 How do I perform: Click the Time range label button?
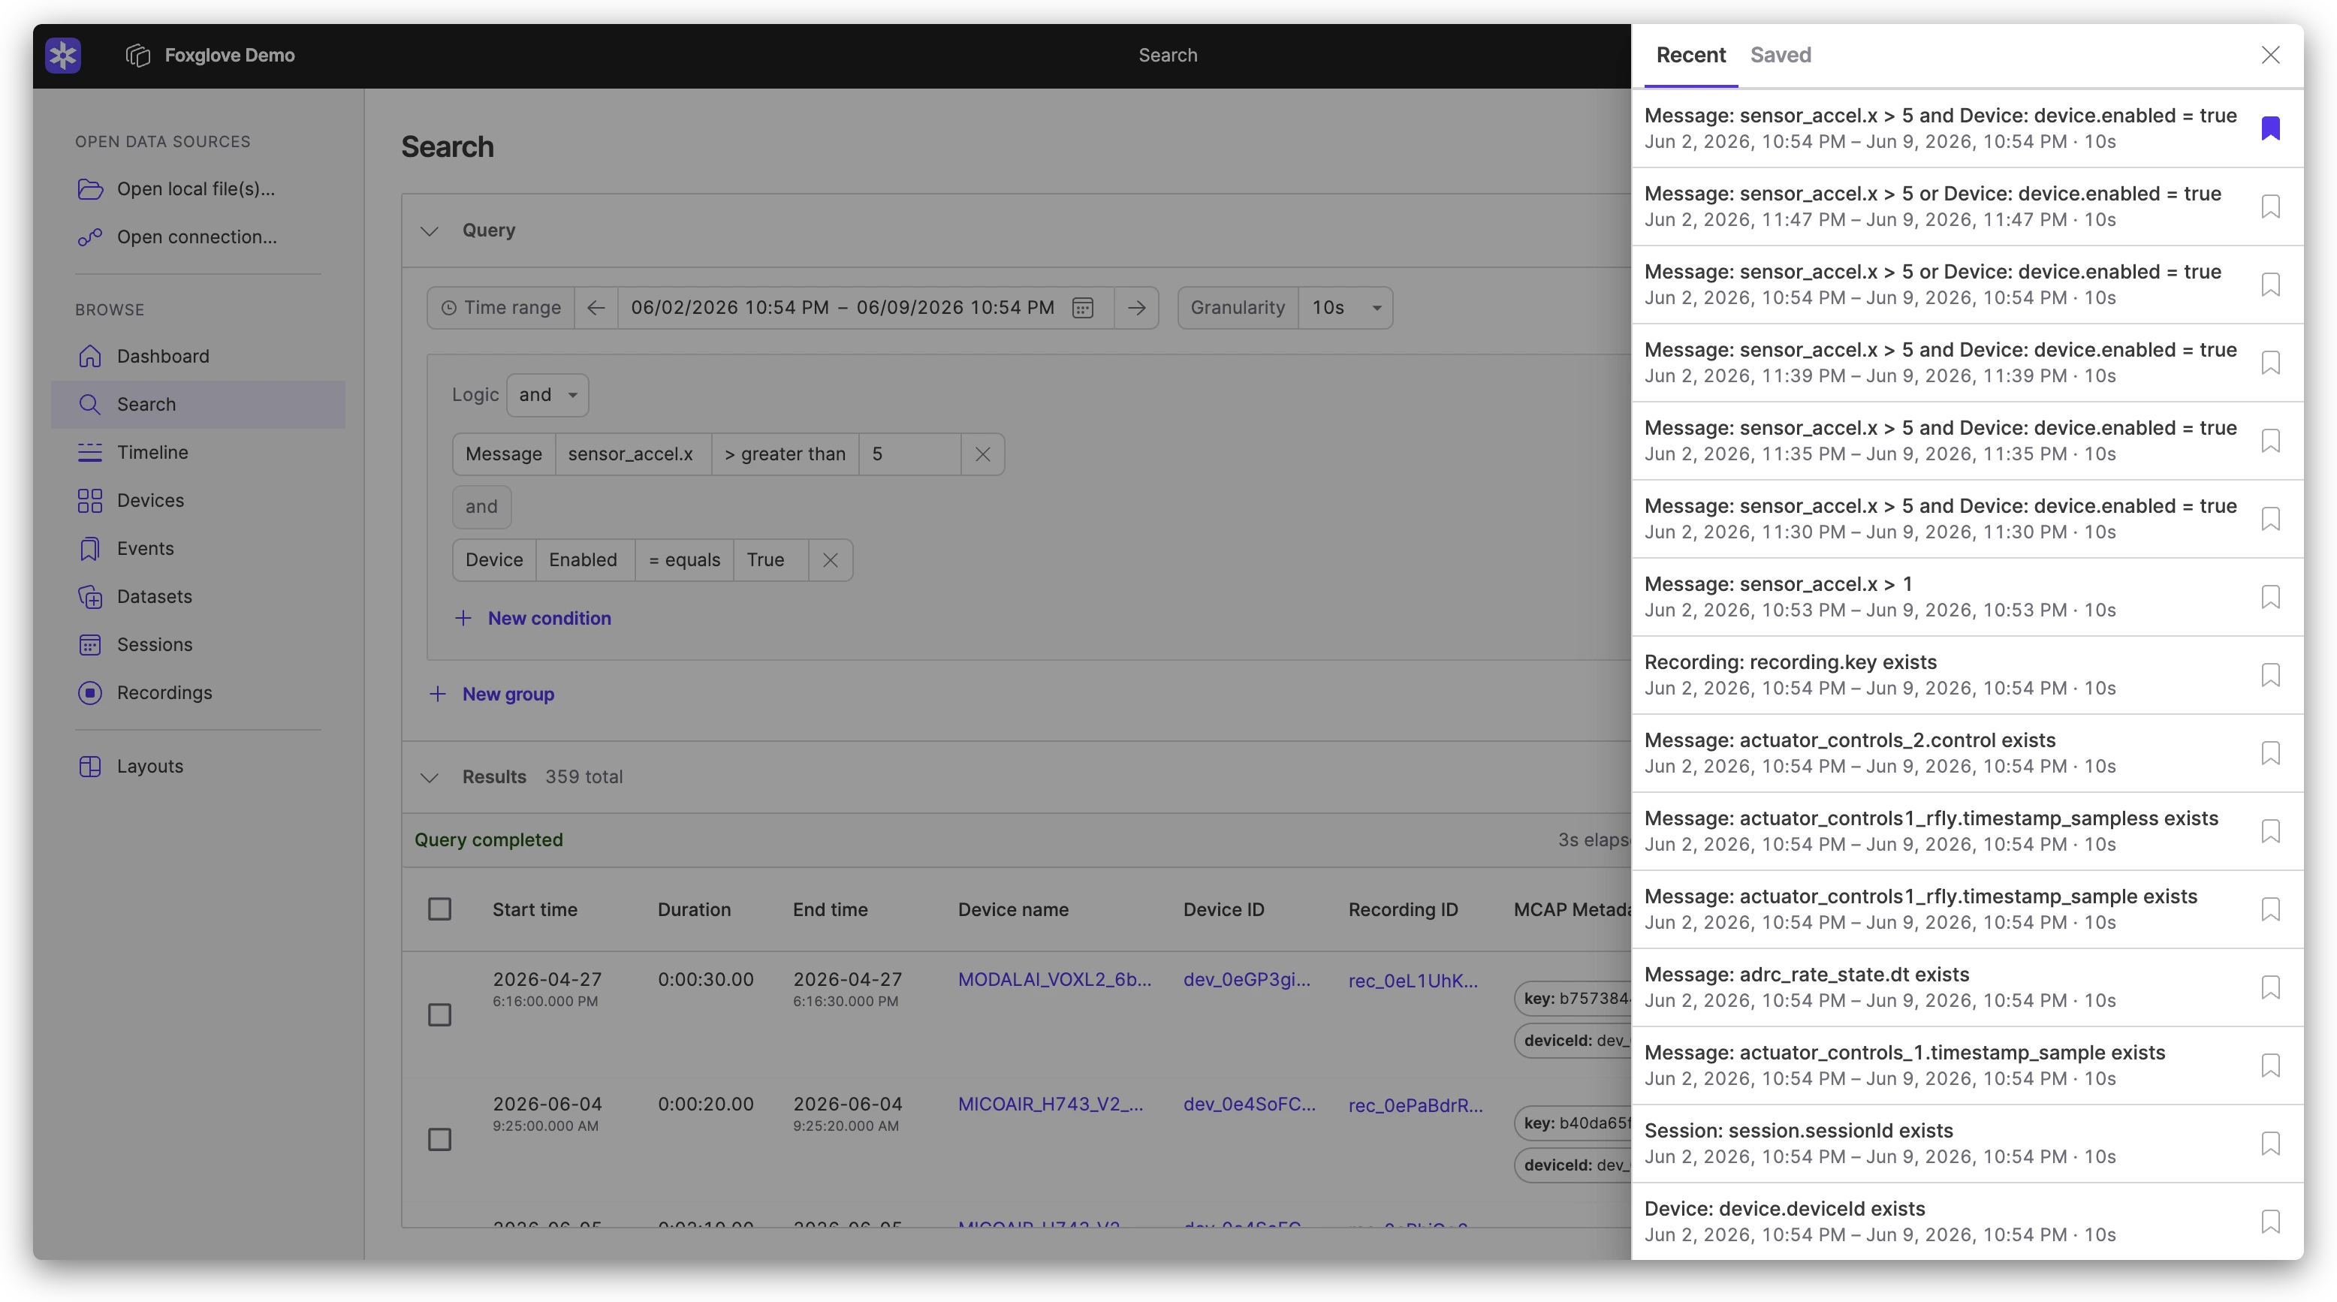[501, 308]
